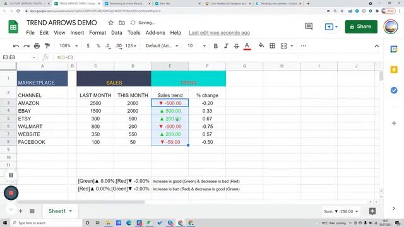This screenshot has width=404, height=227.
Task: Click the recording pause button
Action: (x=11, y=175)
